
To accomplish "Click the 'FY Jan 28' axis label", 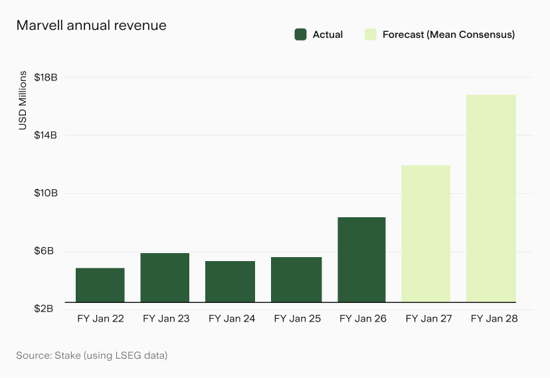I will coord(494,319).
